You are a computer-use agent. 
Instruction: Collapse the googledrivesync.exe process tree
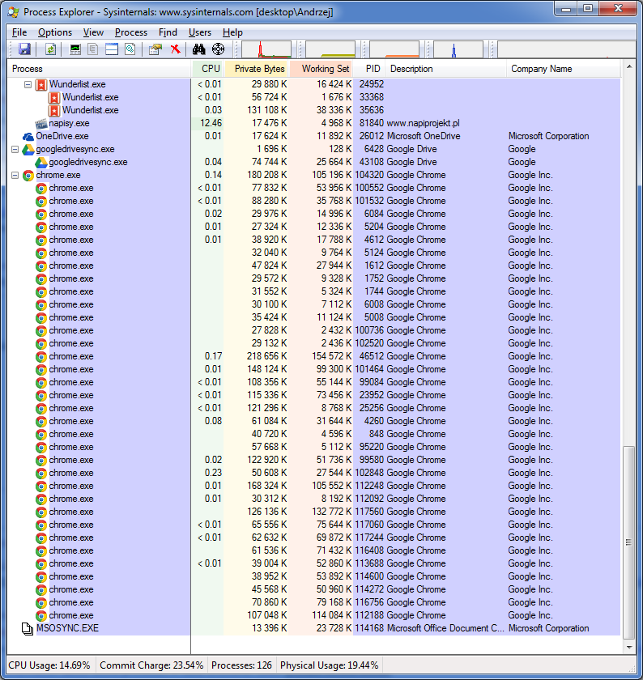15,149
